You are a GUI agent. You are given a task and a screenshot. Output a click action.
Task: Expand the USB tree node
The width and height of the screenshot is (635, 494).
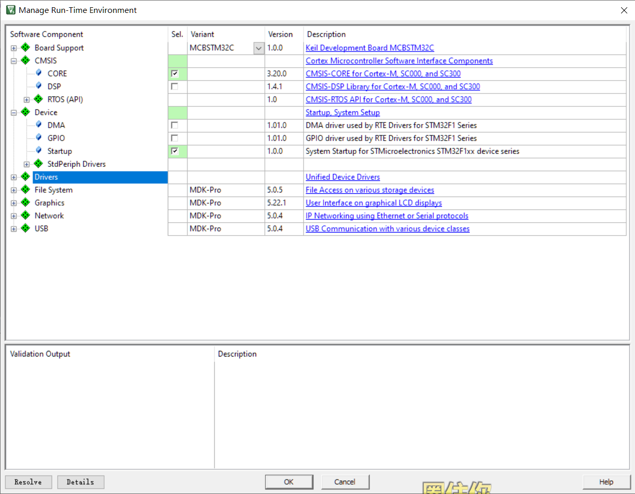coord(14,229)
